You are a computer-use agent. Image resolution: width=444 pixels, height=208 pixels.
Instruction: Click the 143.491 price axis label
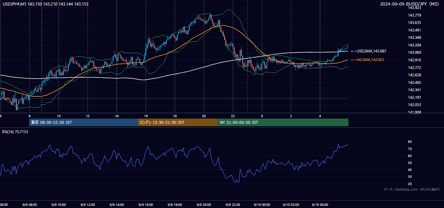pyautogui.click(x=414, y=30)
